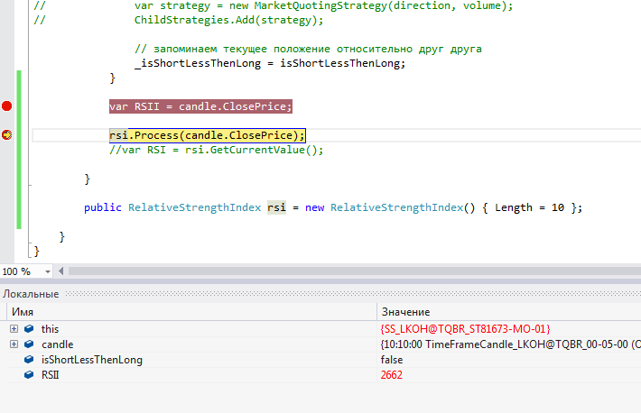
Task: Select the isShortLessThenLong variable row
Action: (x=324, y=360)
